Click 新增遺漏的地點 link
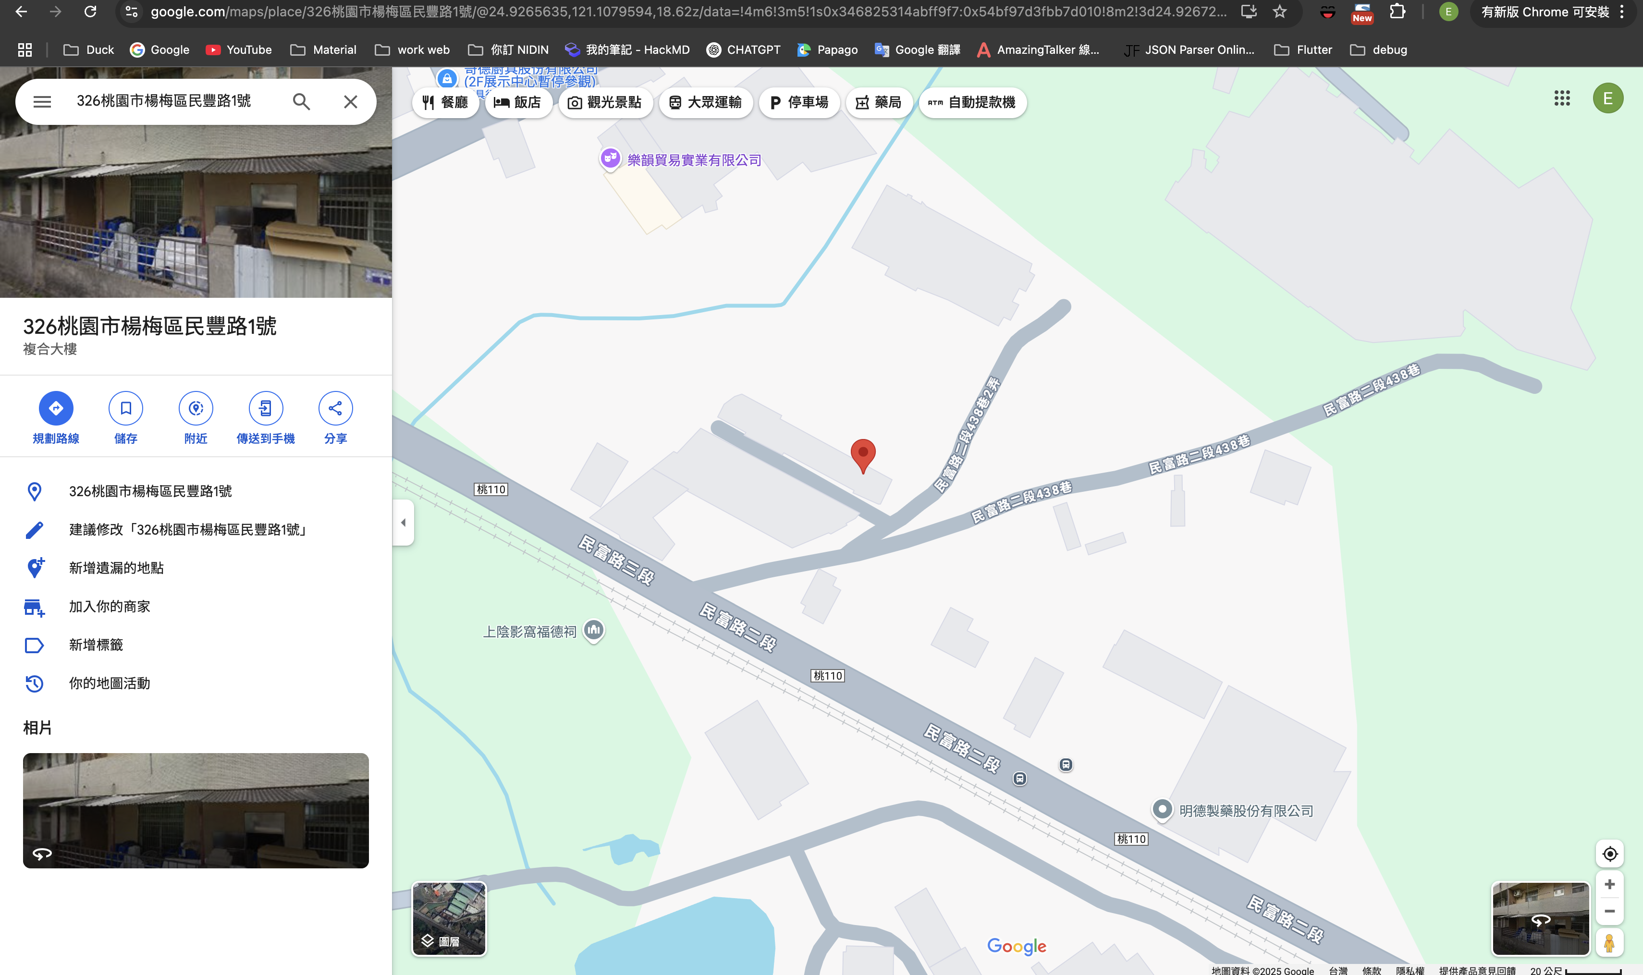 tap(116, 568)
